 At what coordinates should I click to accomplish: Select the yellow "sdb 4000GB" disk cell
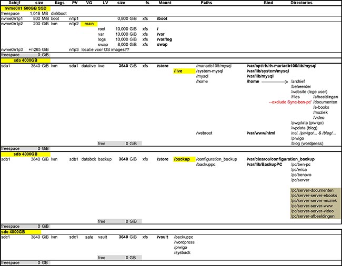pos(26,154)
